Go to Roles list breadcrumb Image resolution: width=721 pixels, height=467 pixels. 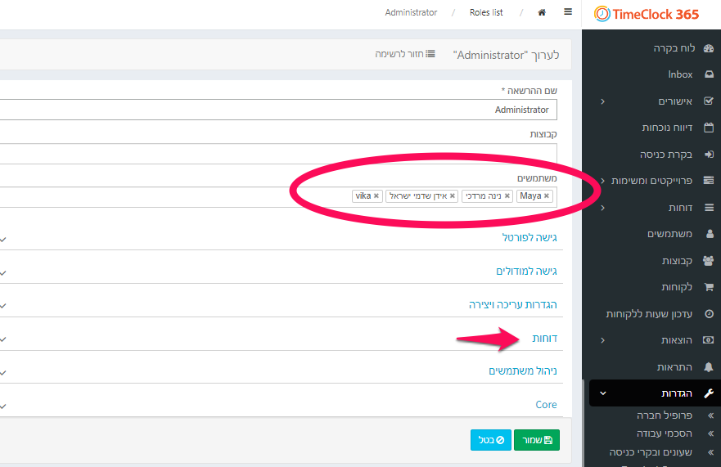486,12
